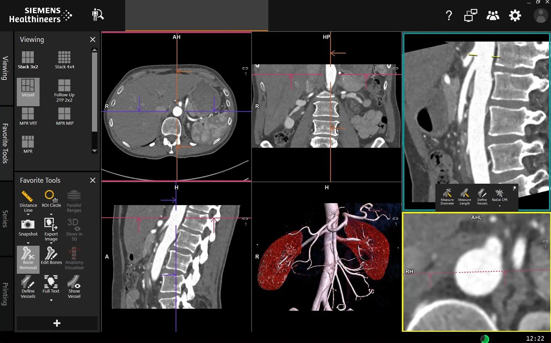The width and height of the screenshot is (551, 343).
Task: Click the Siemens Healthineers logo
Action: point(41,15)
